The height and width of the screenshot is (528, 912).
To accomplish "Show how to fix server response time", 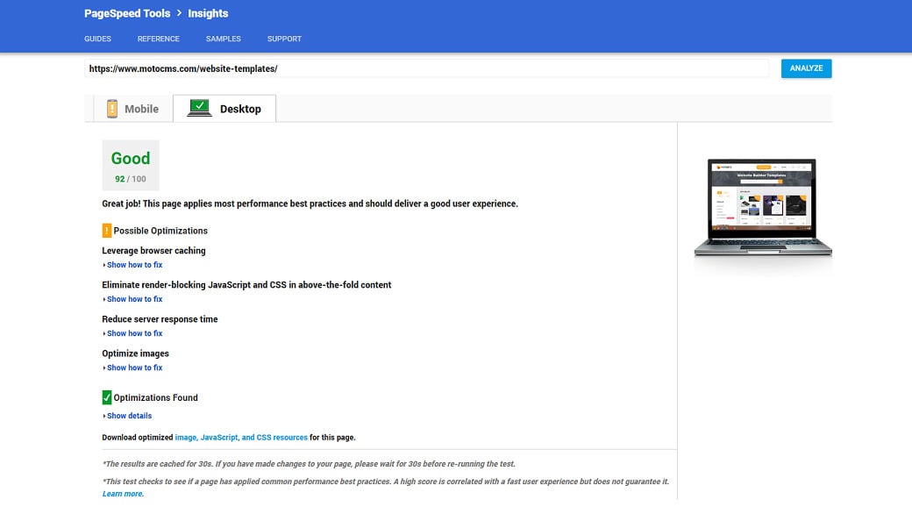I will pos(134,333).
